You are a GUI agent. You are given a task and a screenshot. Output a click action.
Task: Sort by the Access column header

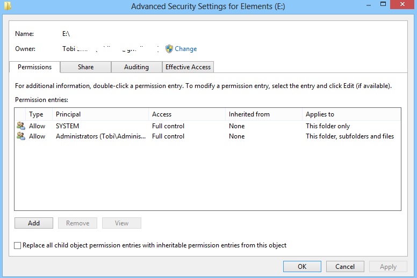click(x=186, y=114)
